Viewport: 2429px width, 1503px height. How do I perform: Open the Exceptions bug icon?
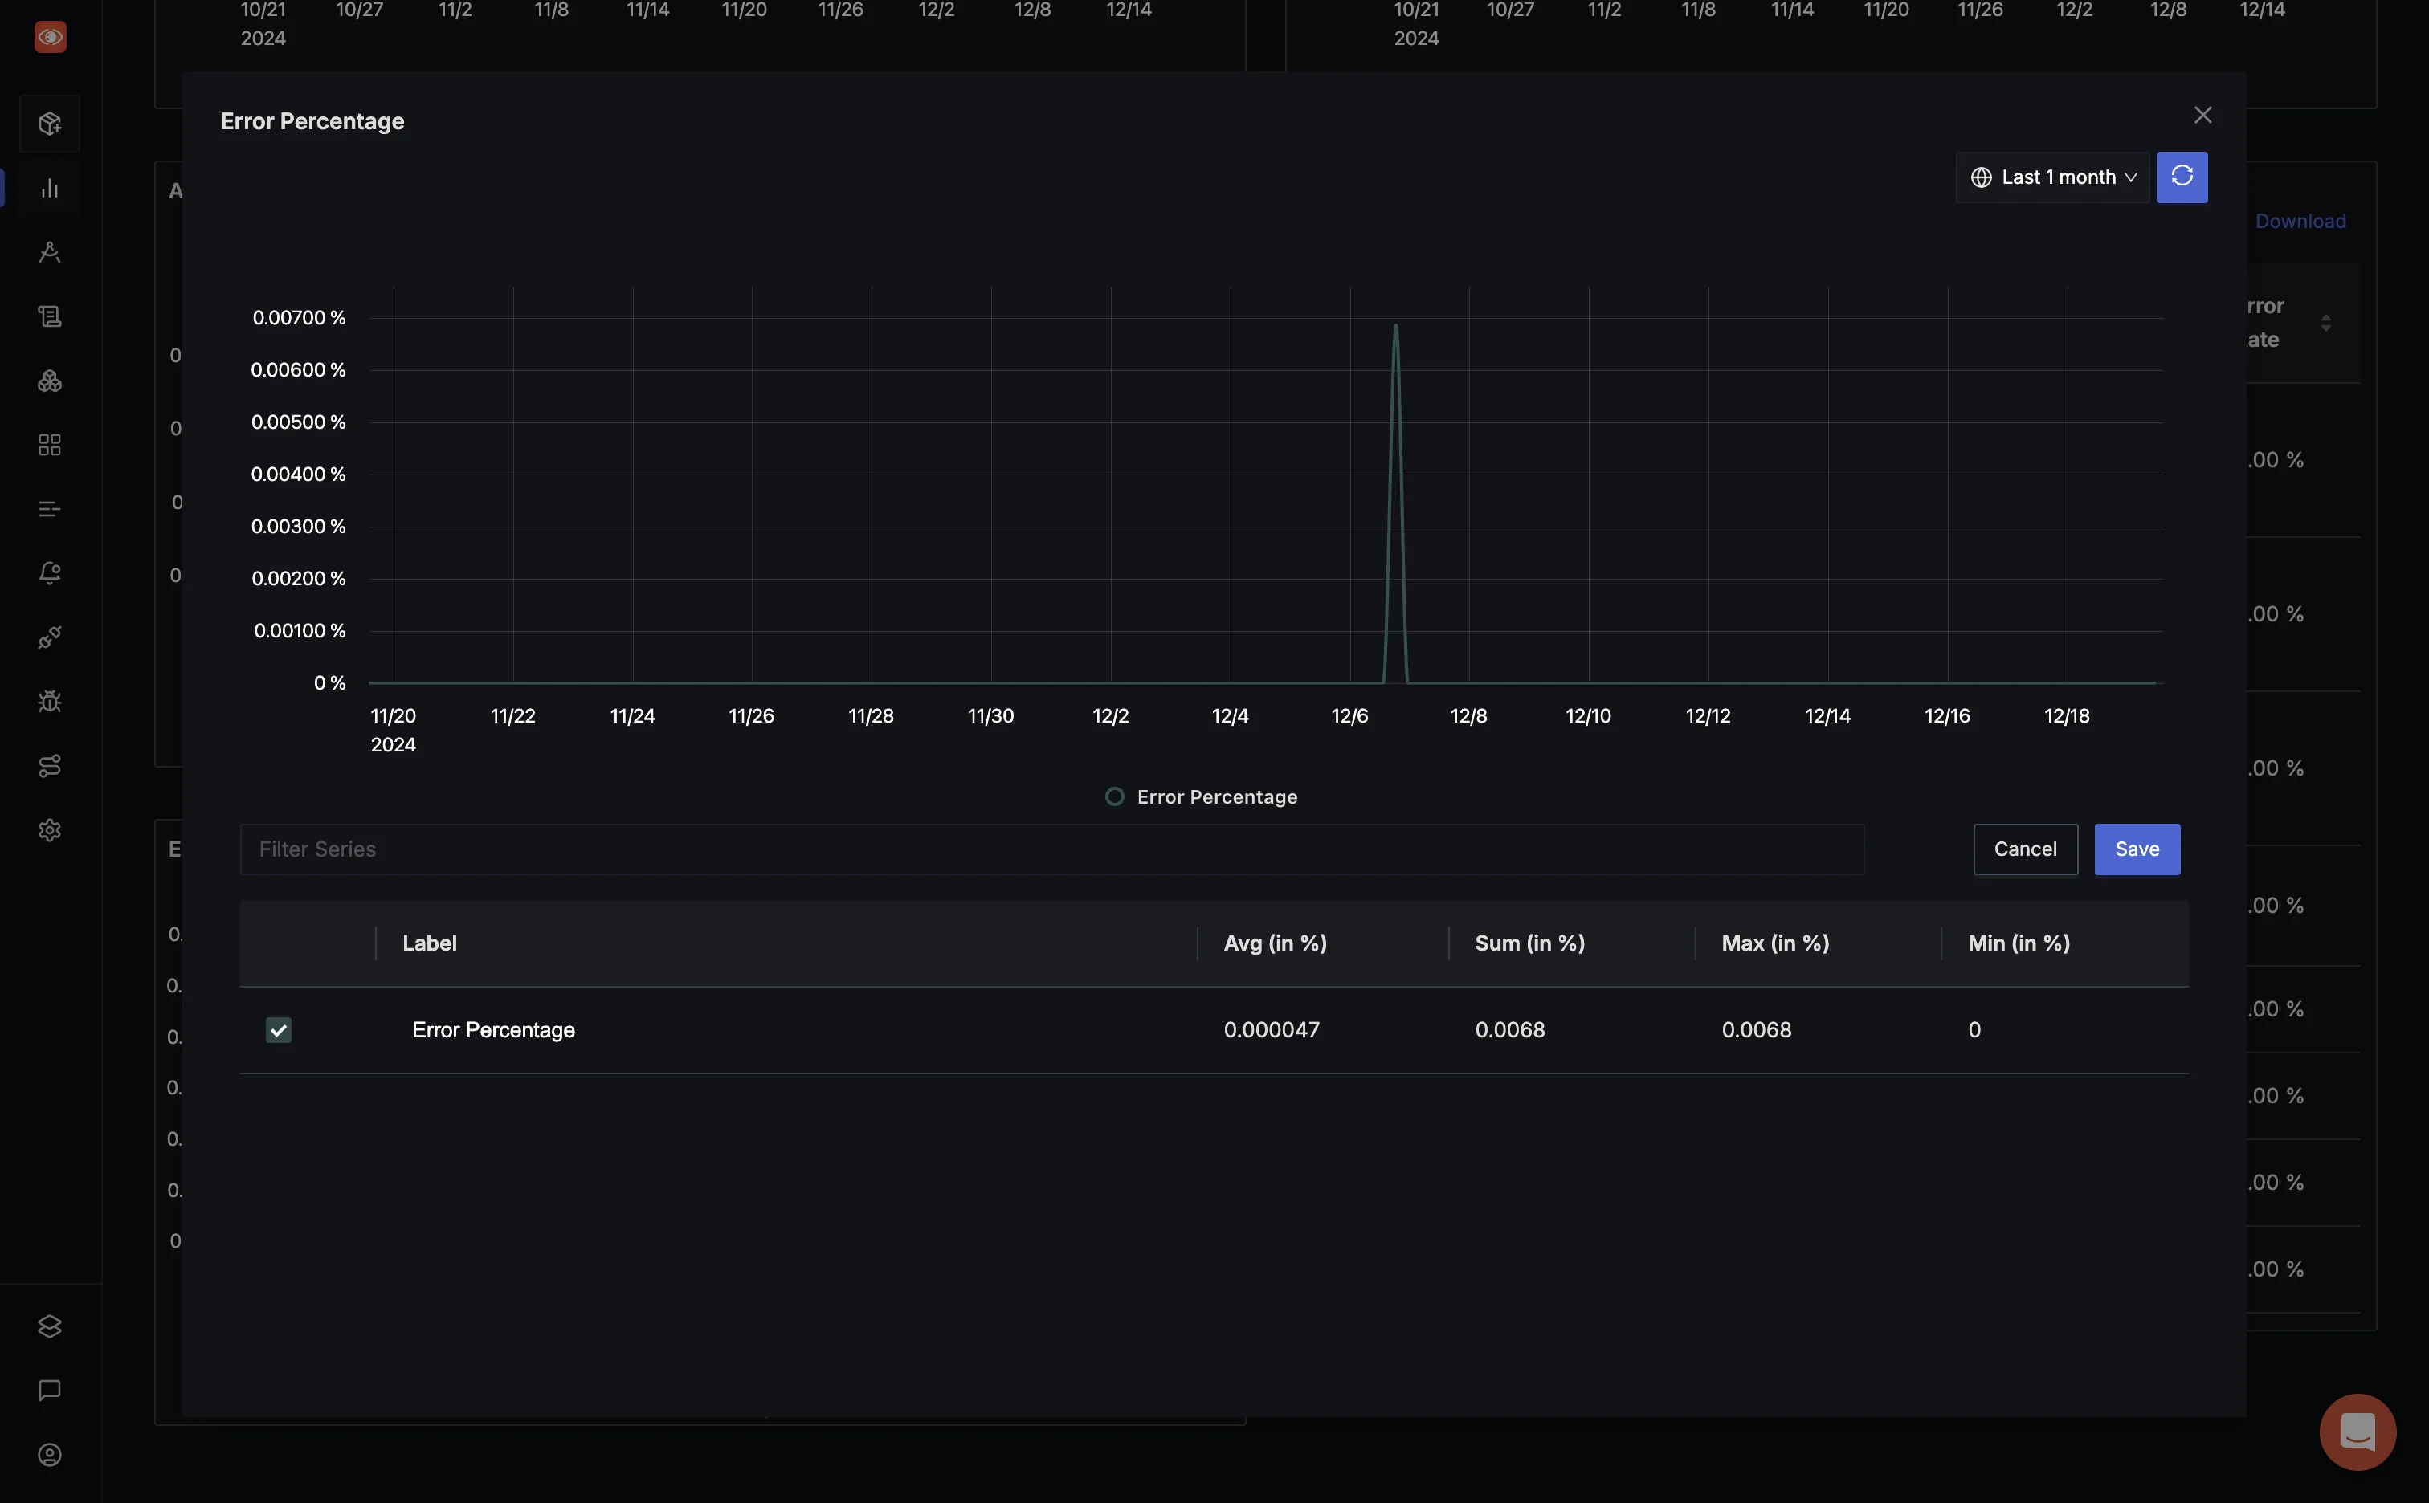point(50,702)
